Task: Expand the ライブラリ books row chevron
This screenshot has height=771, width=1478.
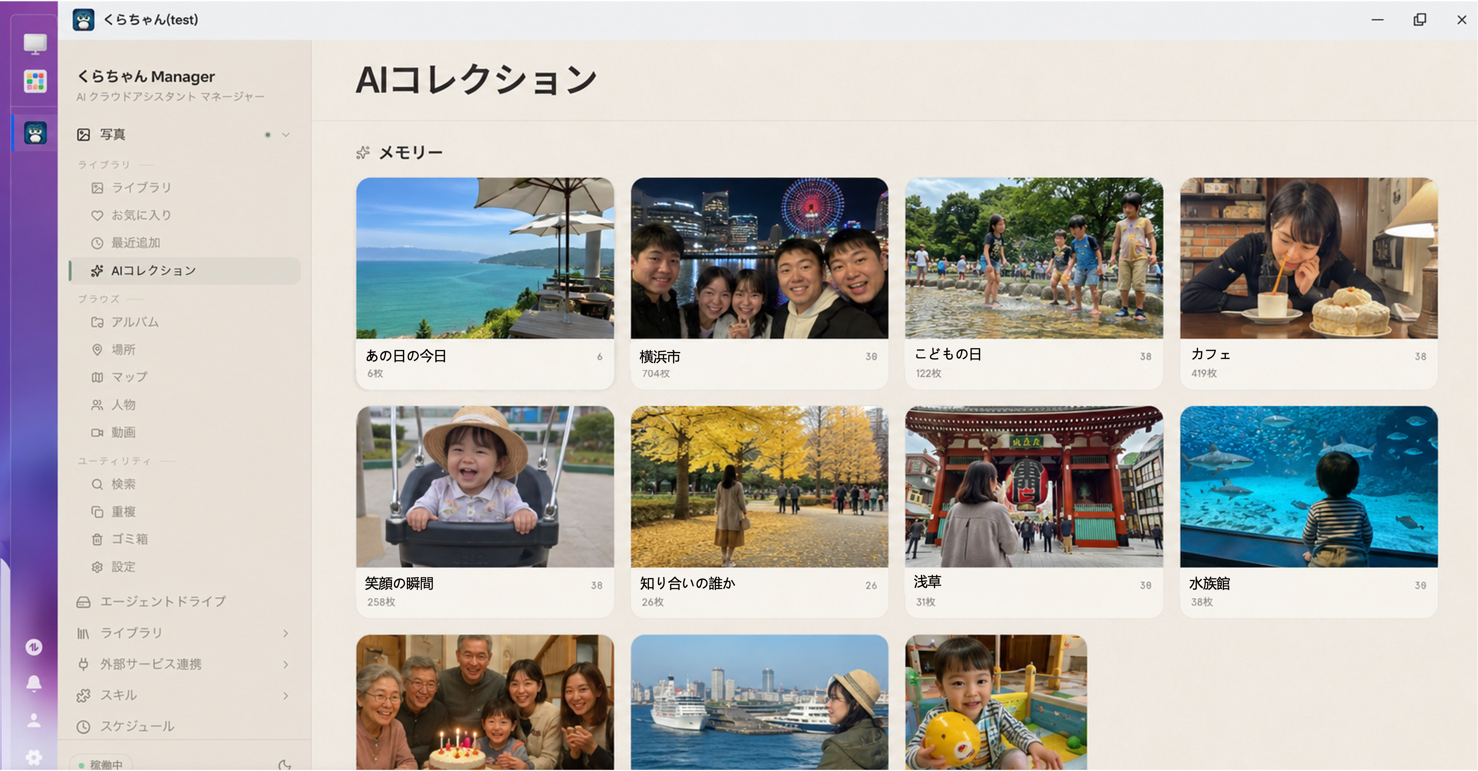Action: [286, 633]
